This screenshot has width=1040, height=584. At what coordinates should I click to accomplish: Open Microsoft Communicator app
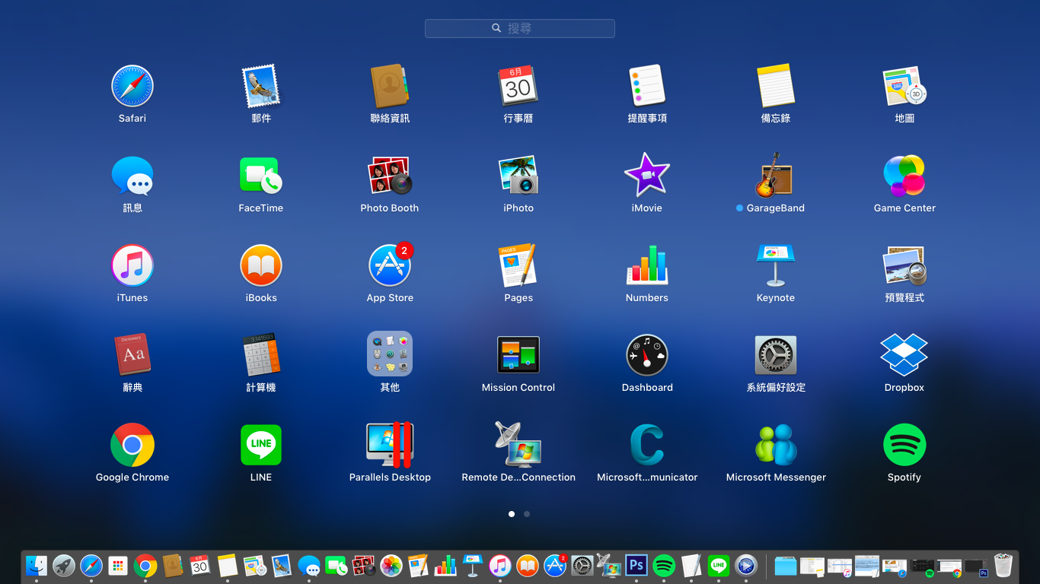(x=647, y=445)
